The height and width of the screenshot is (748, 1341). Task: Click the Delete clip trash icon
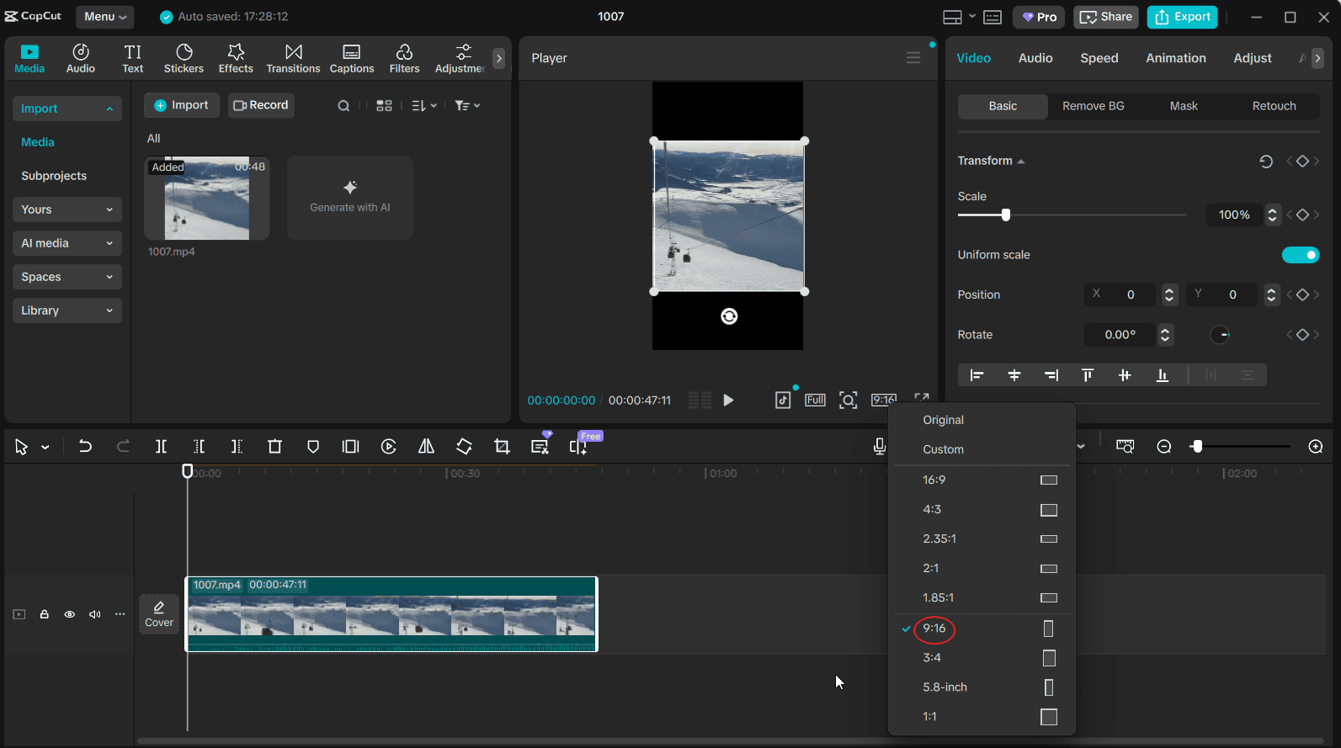coord(274,447)
